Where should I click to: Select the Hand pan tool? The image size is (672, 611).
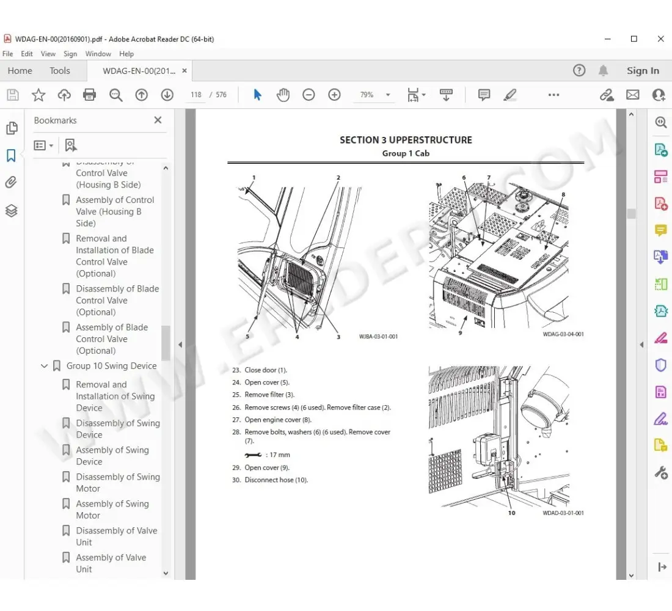click(283, 95)
